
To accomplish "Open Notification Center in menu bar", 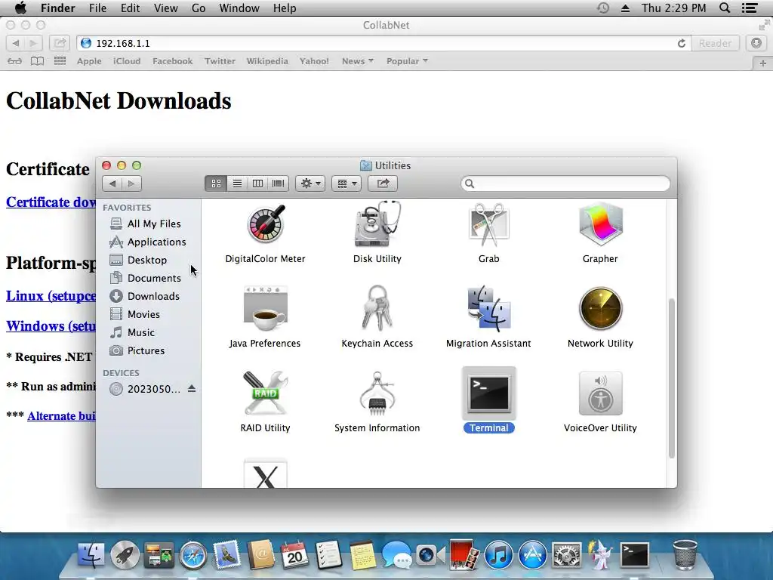I will [x=750, y=8].
